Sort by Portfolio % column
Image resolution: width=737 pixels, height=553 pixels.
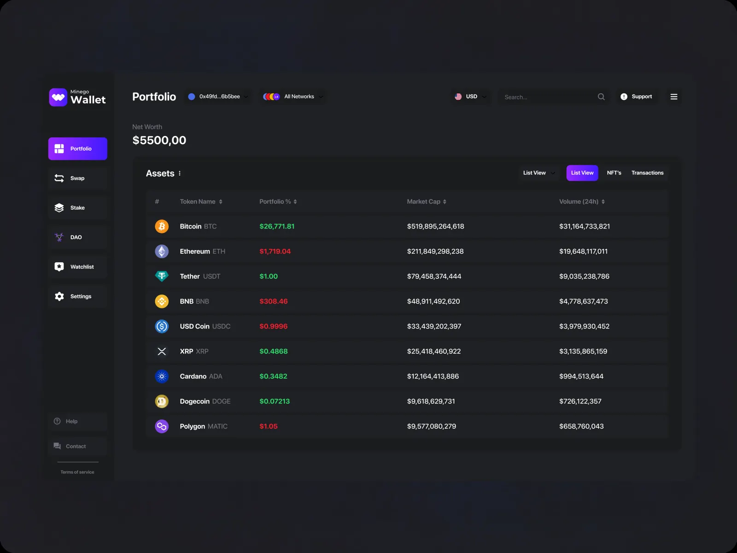click(x=278, y=202)
